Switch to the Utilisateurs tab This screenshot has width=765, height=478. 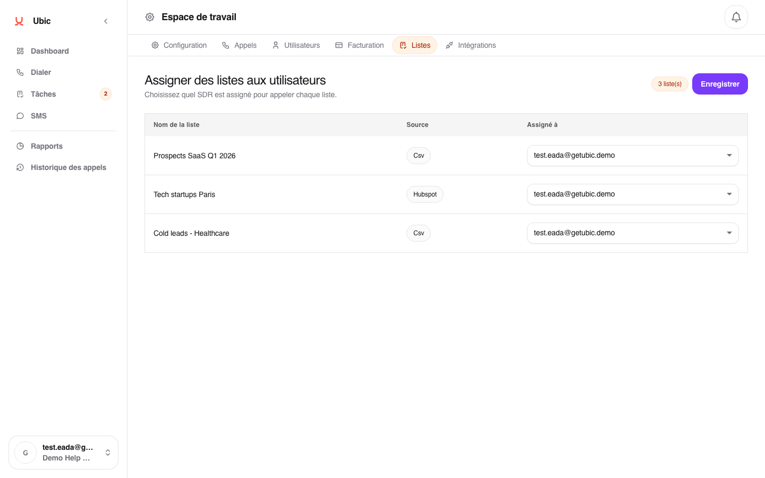[x=296, y=45]
